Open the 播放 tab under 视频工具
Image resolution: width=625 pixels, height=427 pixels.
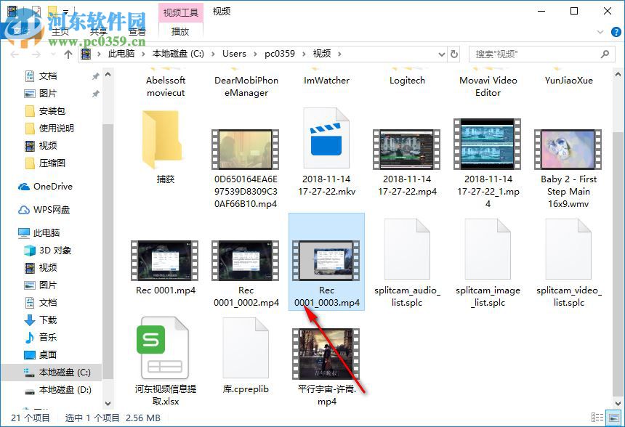click(x=180, y=31)
